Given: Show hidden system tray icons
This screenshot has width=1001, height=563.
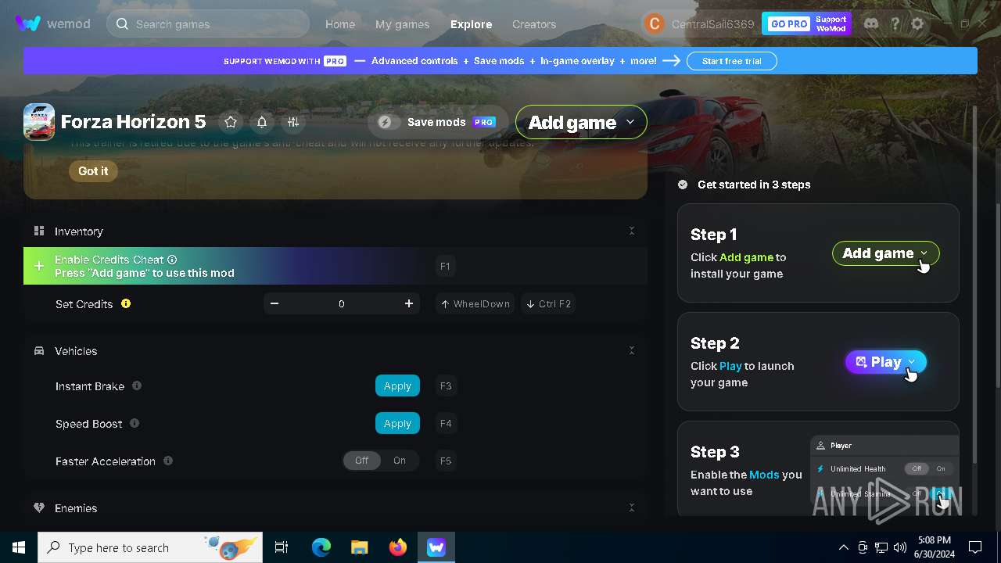Looking at the screenshot, I should pyautogui.click(x=843, y=547).
